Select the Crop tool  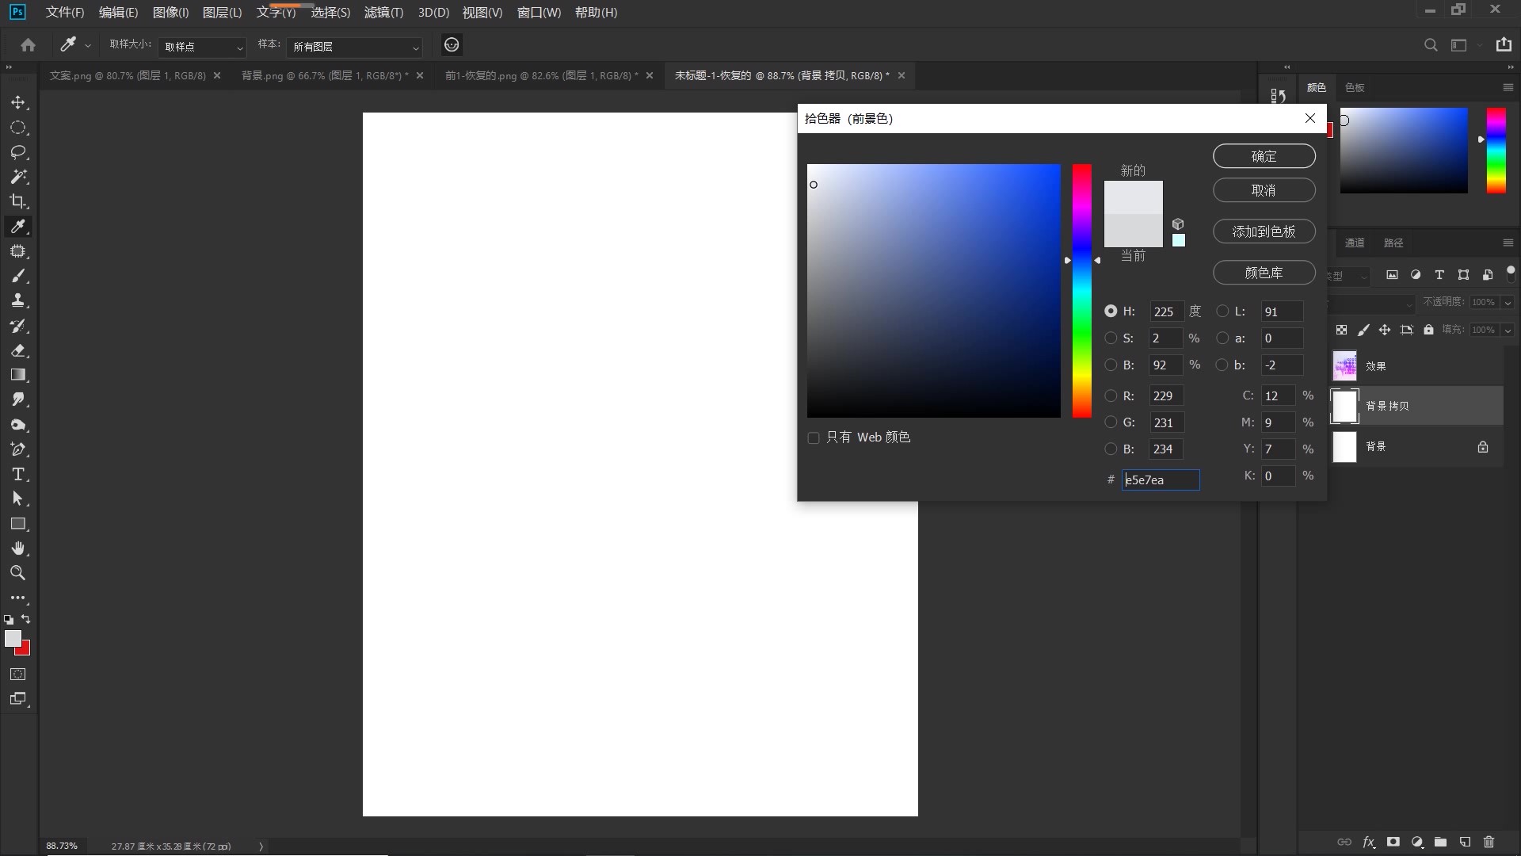(x=18, y=201)
